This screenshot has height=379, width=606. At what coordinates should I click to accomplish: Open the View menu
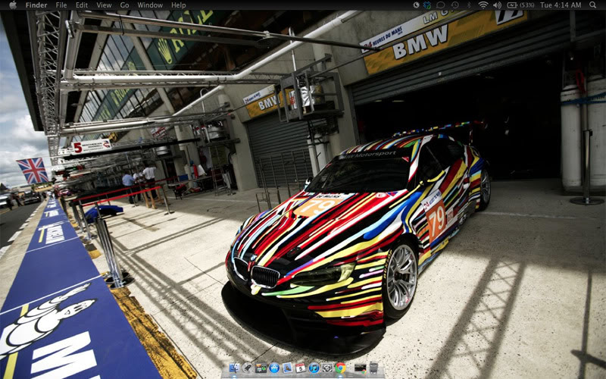[104, 5]
